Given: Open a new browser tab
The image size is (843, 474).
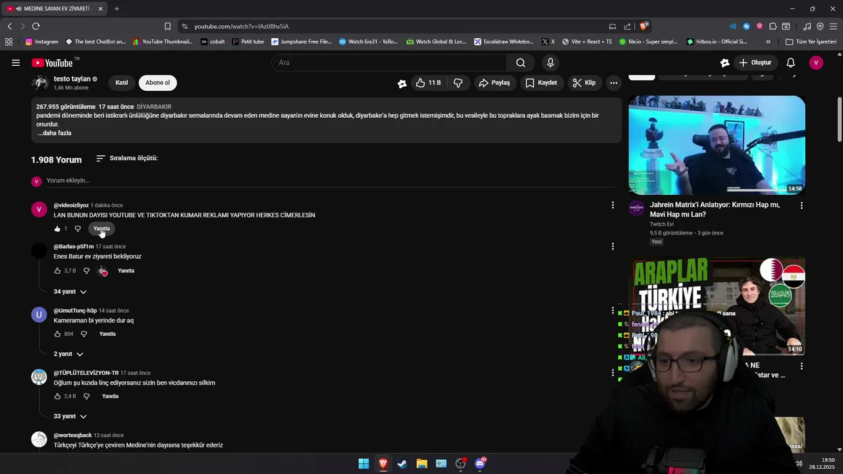Looking at the screenshot, I should [117, 9].
